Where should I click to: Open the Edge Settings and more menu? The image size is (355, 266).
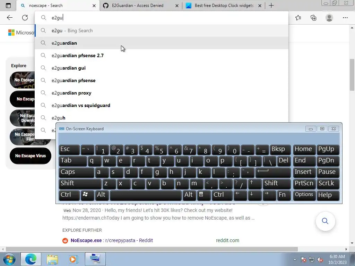point(345,18)
